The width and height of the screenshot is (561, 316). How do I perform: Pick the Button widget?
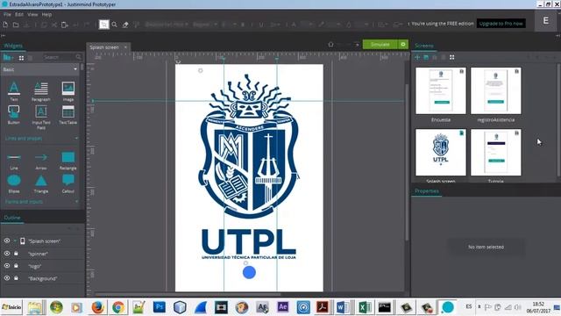click(14, 115)
